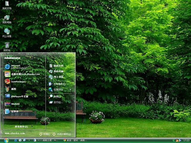
Task: Expand the Quick Launch overflow chevron
Action: pyautogui.click(x=29, y=140)
